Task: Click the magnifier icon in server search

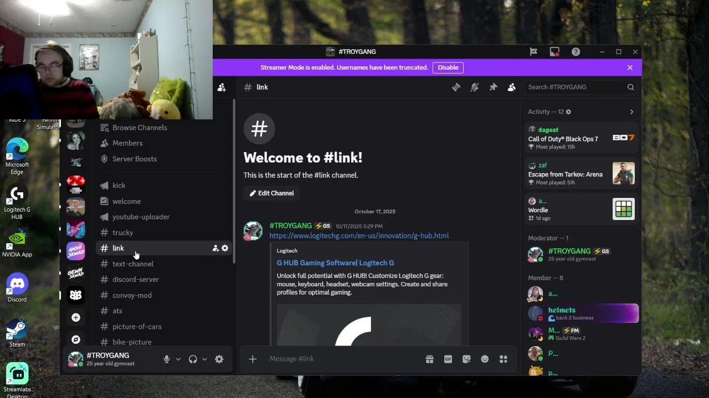Action: 630,87
